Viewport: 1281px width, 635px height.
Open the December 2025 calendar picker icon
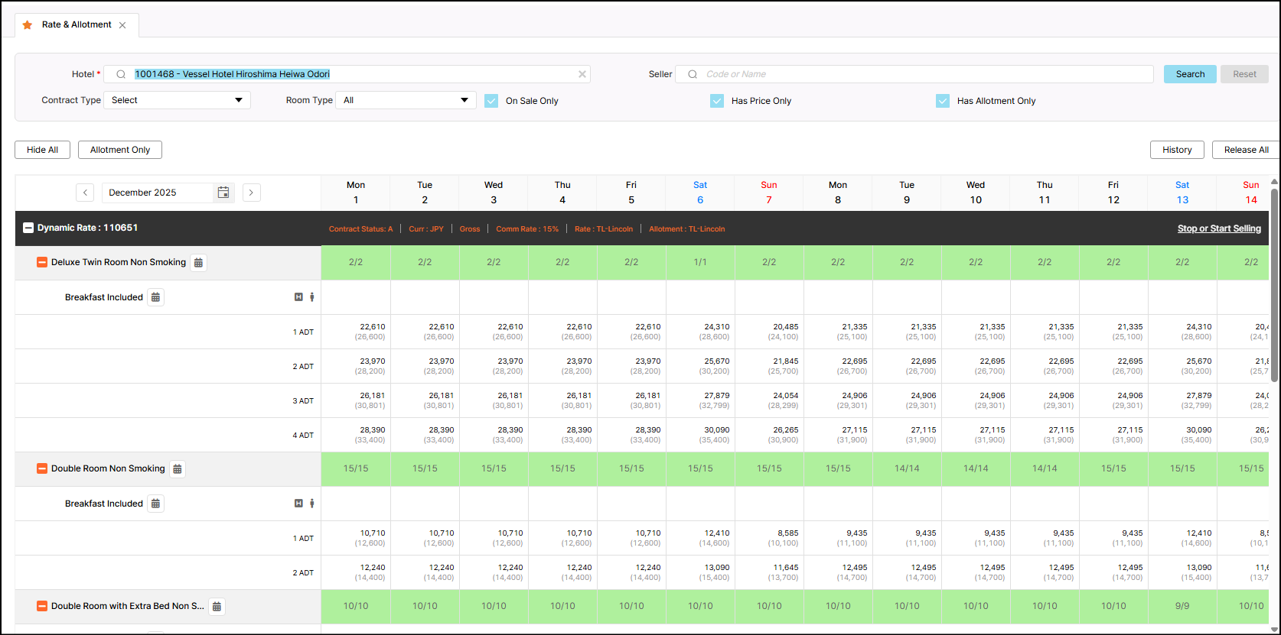tap(223, 193)
